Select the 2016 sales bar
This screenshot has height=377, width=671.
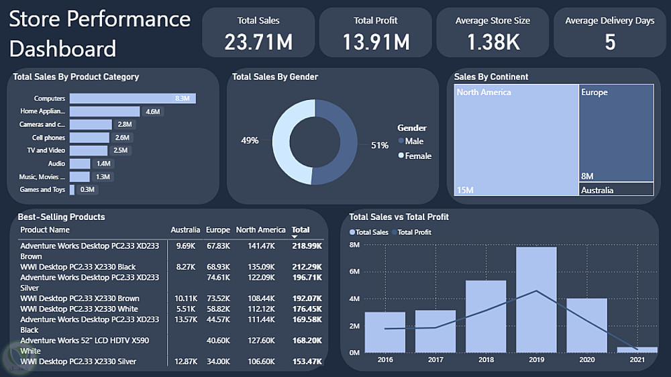(x=385, y=333)
